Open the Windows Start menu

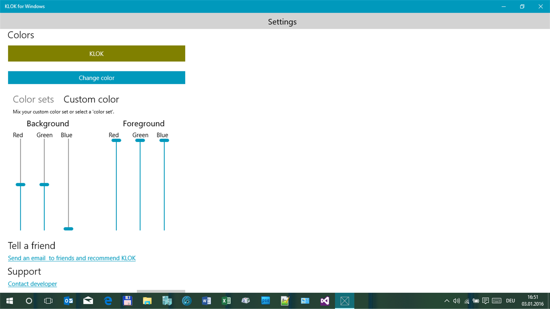click(x=10, y=301)
